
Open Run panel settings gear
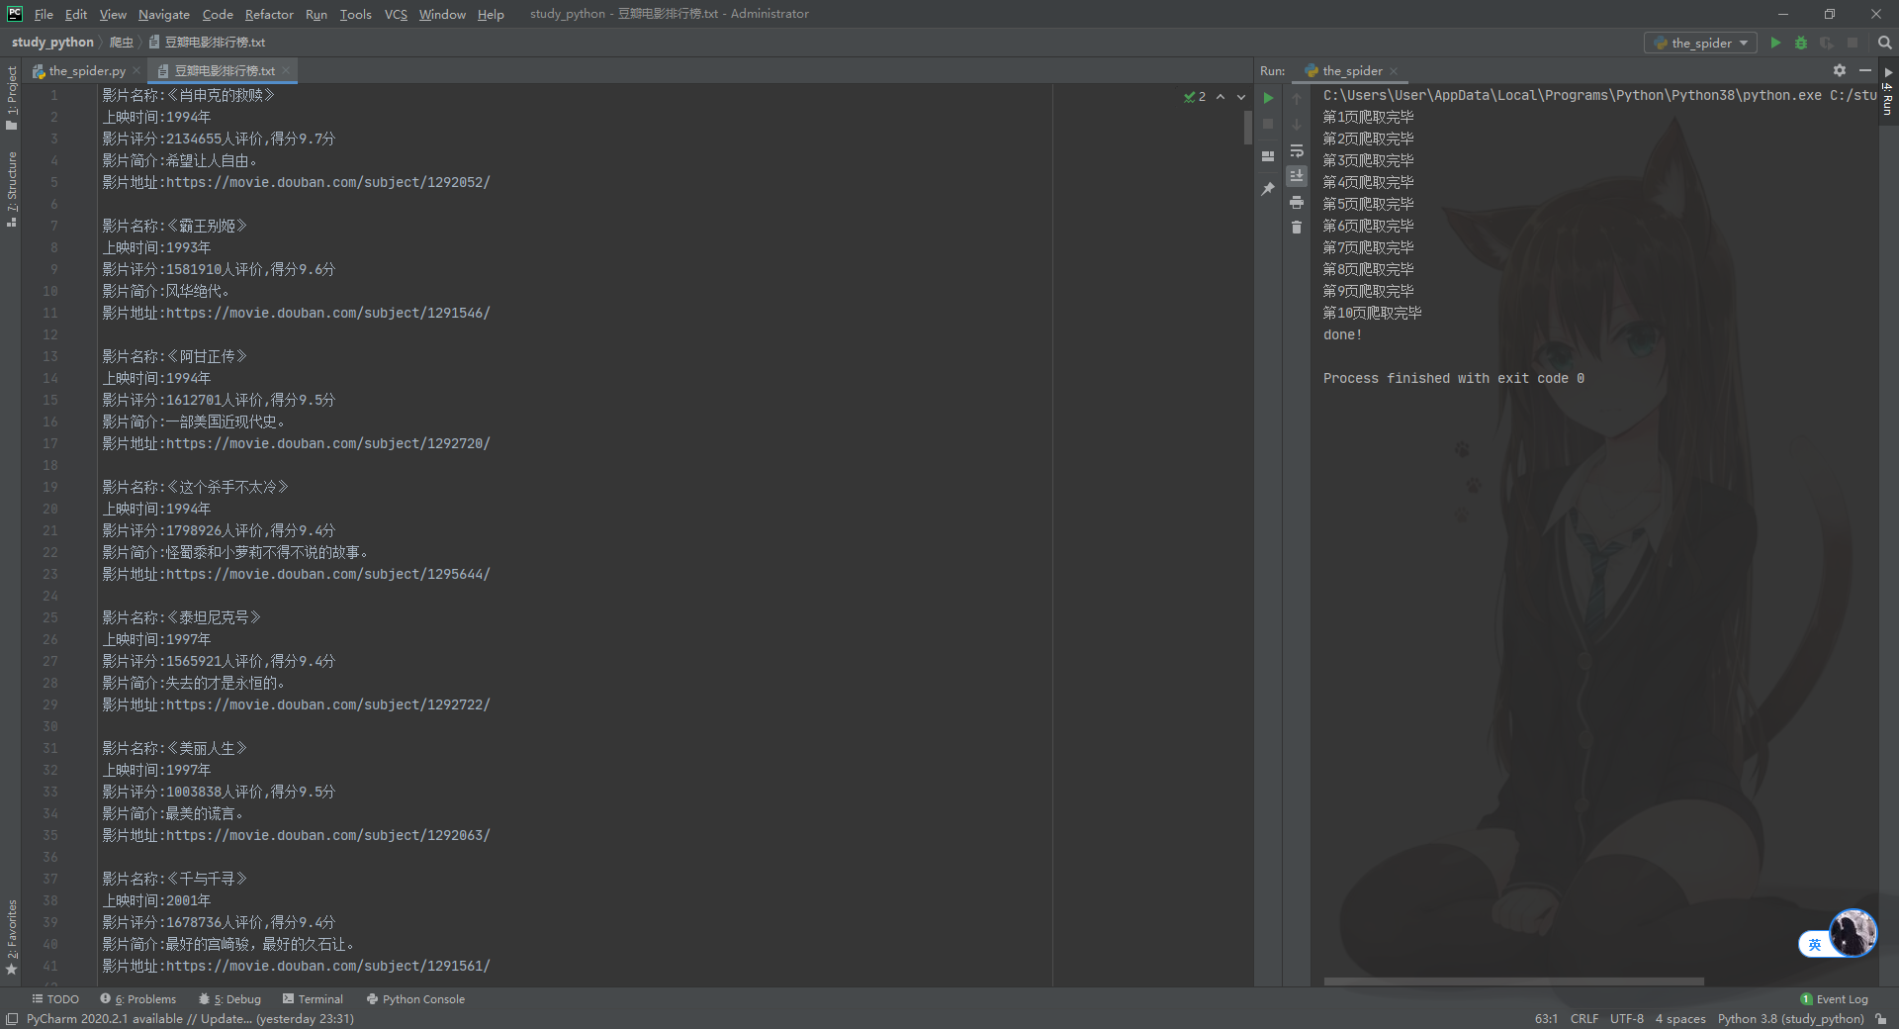pyautogui.click(x=1840, y=70)
